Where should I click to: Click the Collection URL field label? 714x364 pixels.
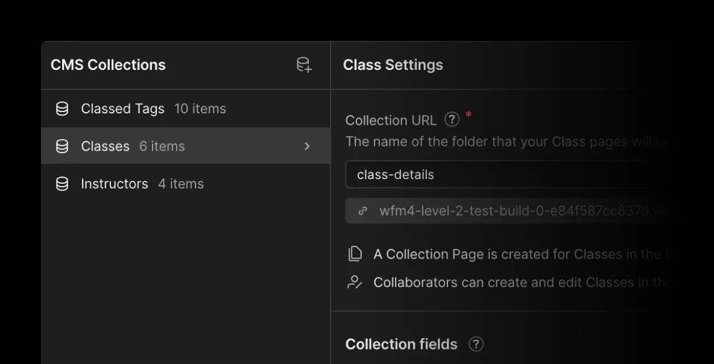pyautogui.click(x=391, y=121)
